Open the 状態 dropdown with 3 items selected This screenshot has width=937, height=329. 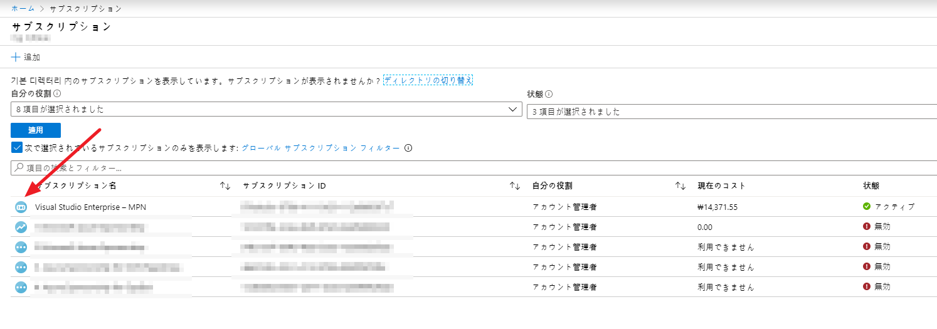pyautogui.click(x=731, y=112)
